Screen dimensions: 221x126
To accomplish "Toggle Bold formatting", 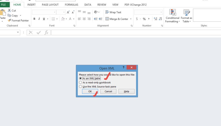I will pyautogui.click(x=34, y=19).
